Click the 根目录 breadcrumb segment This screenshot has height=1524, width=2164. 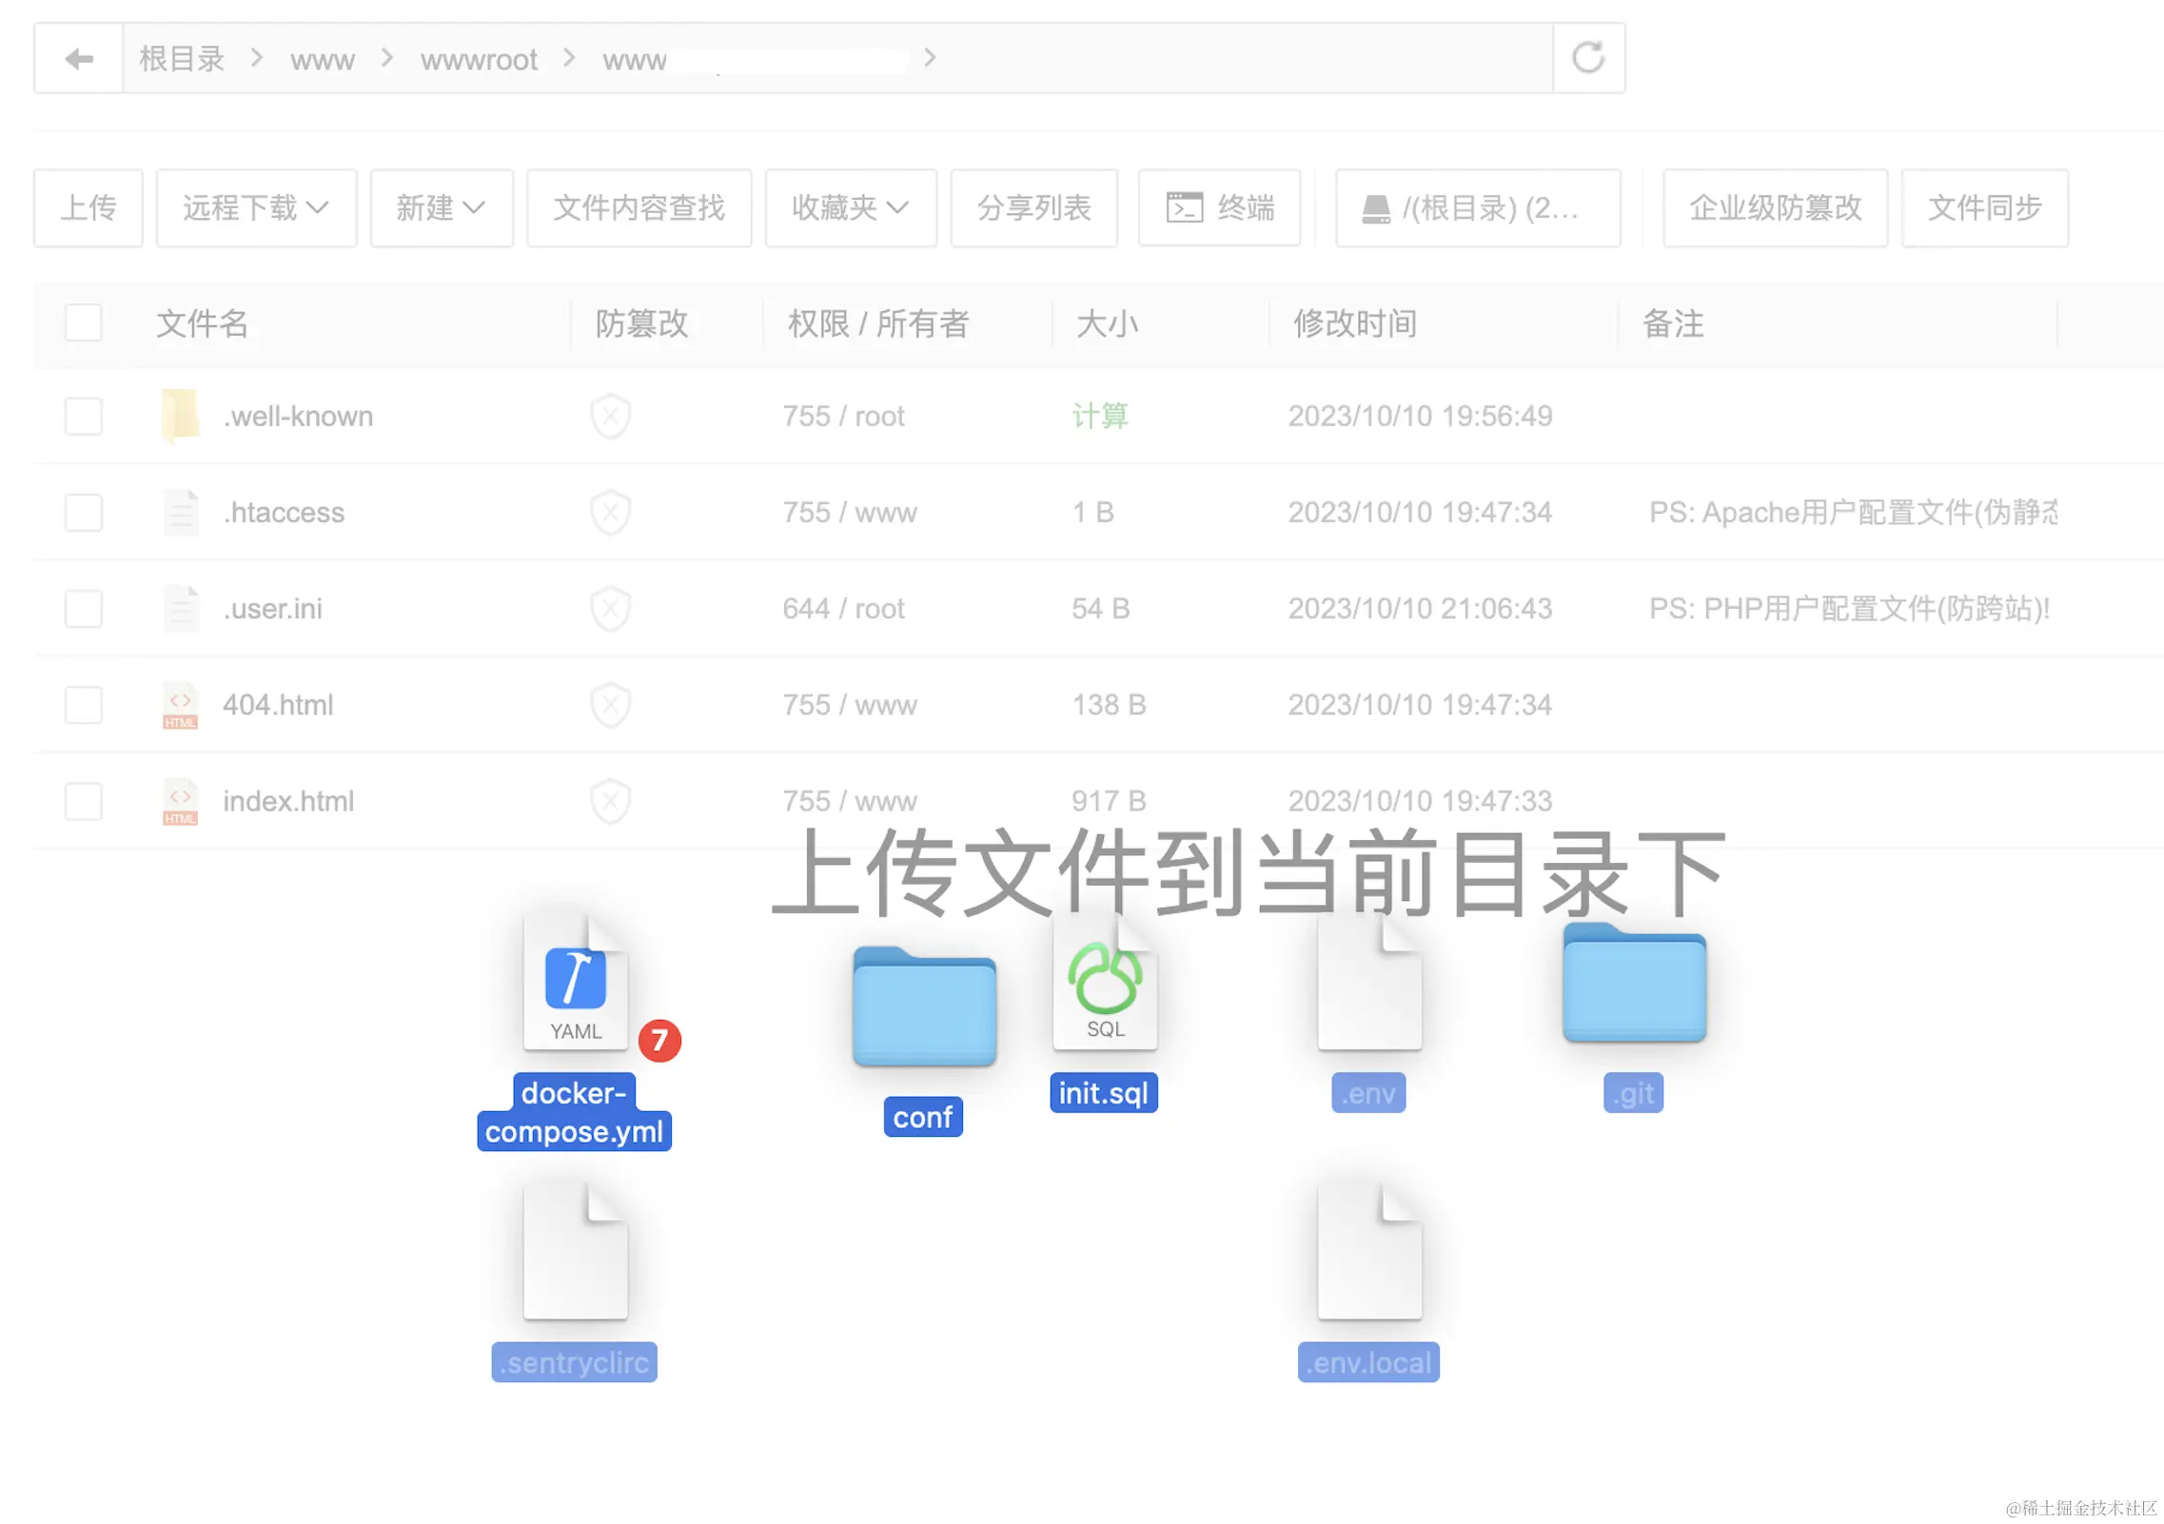pos(182,60)
